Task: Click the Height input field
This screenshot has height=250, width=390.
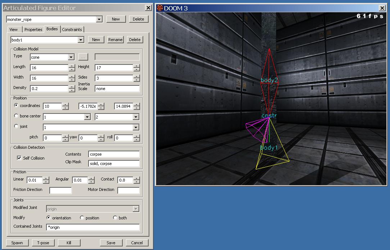Action: [x=114, y=68]
